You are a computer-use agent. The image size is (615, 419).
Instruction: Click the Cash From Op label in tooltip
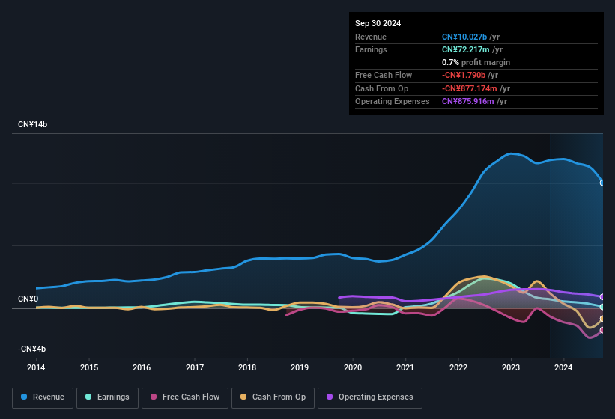[x=381, y=88]
